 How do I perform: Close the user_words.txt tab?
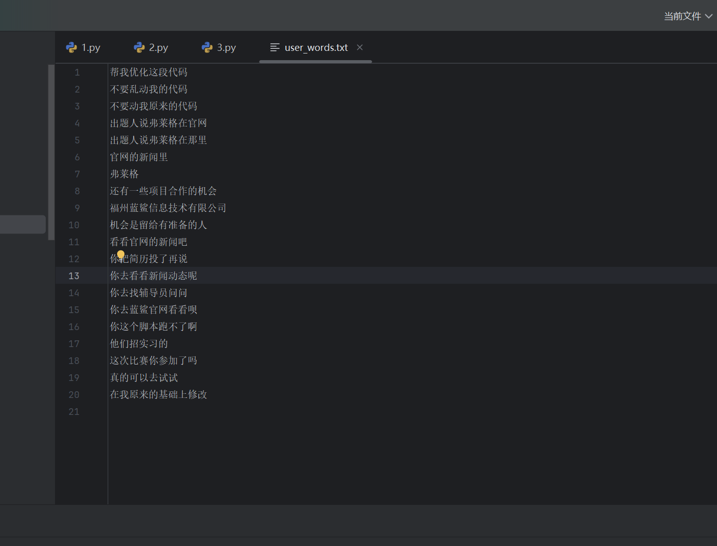pos(360,47)
